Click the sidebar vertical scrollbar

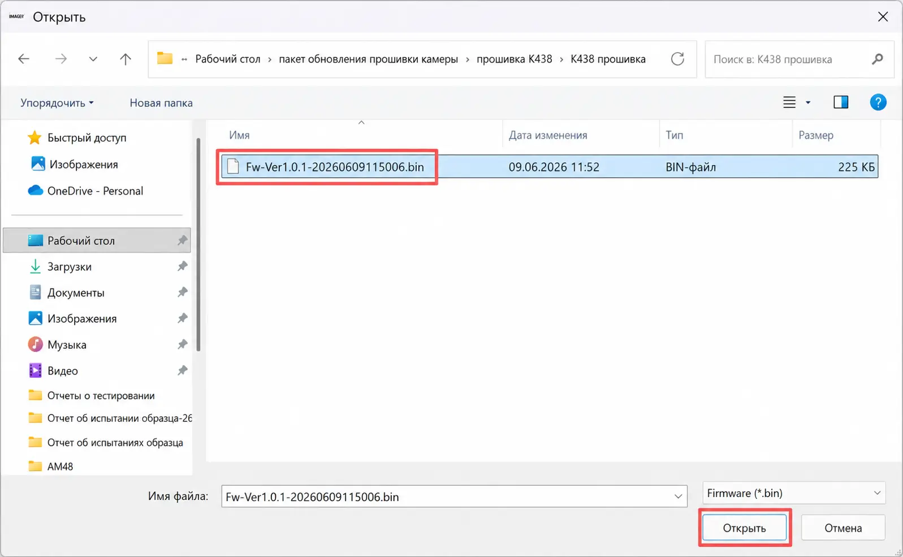tap(198, 243)
